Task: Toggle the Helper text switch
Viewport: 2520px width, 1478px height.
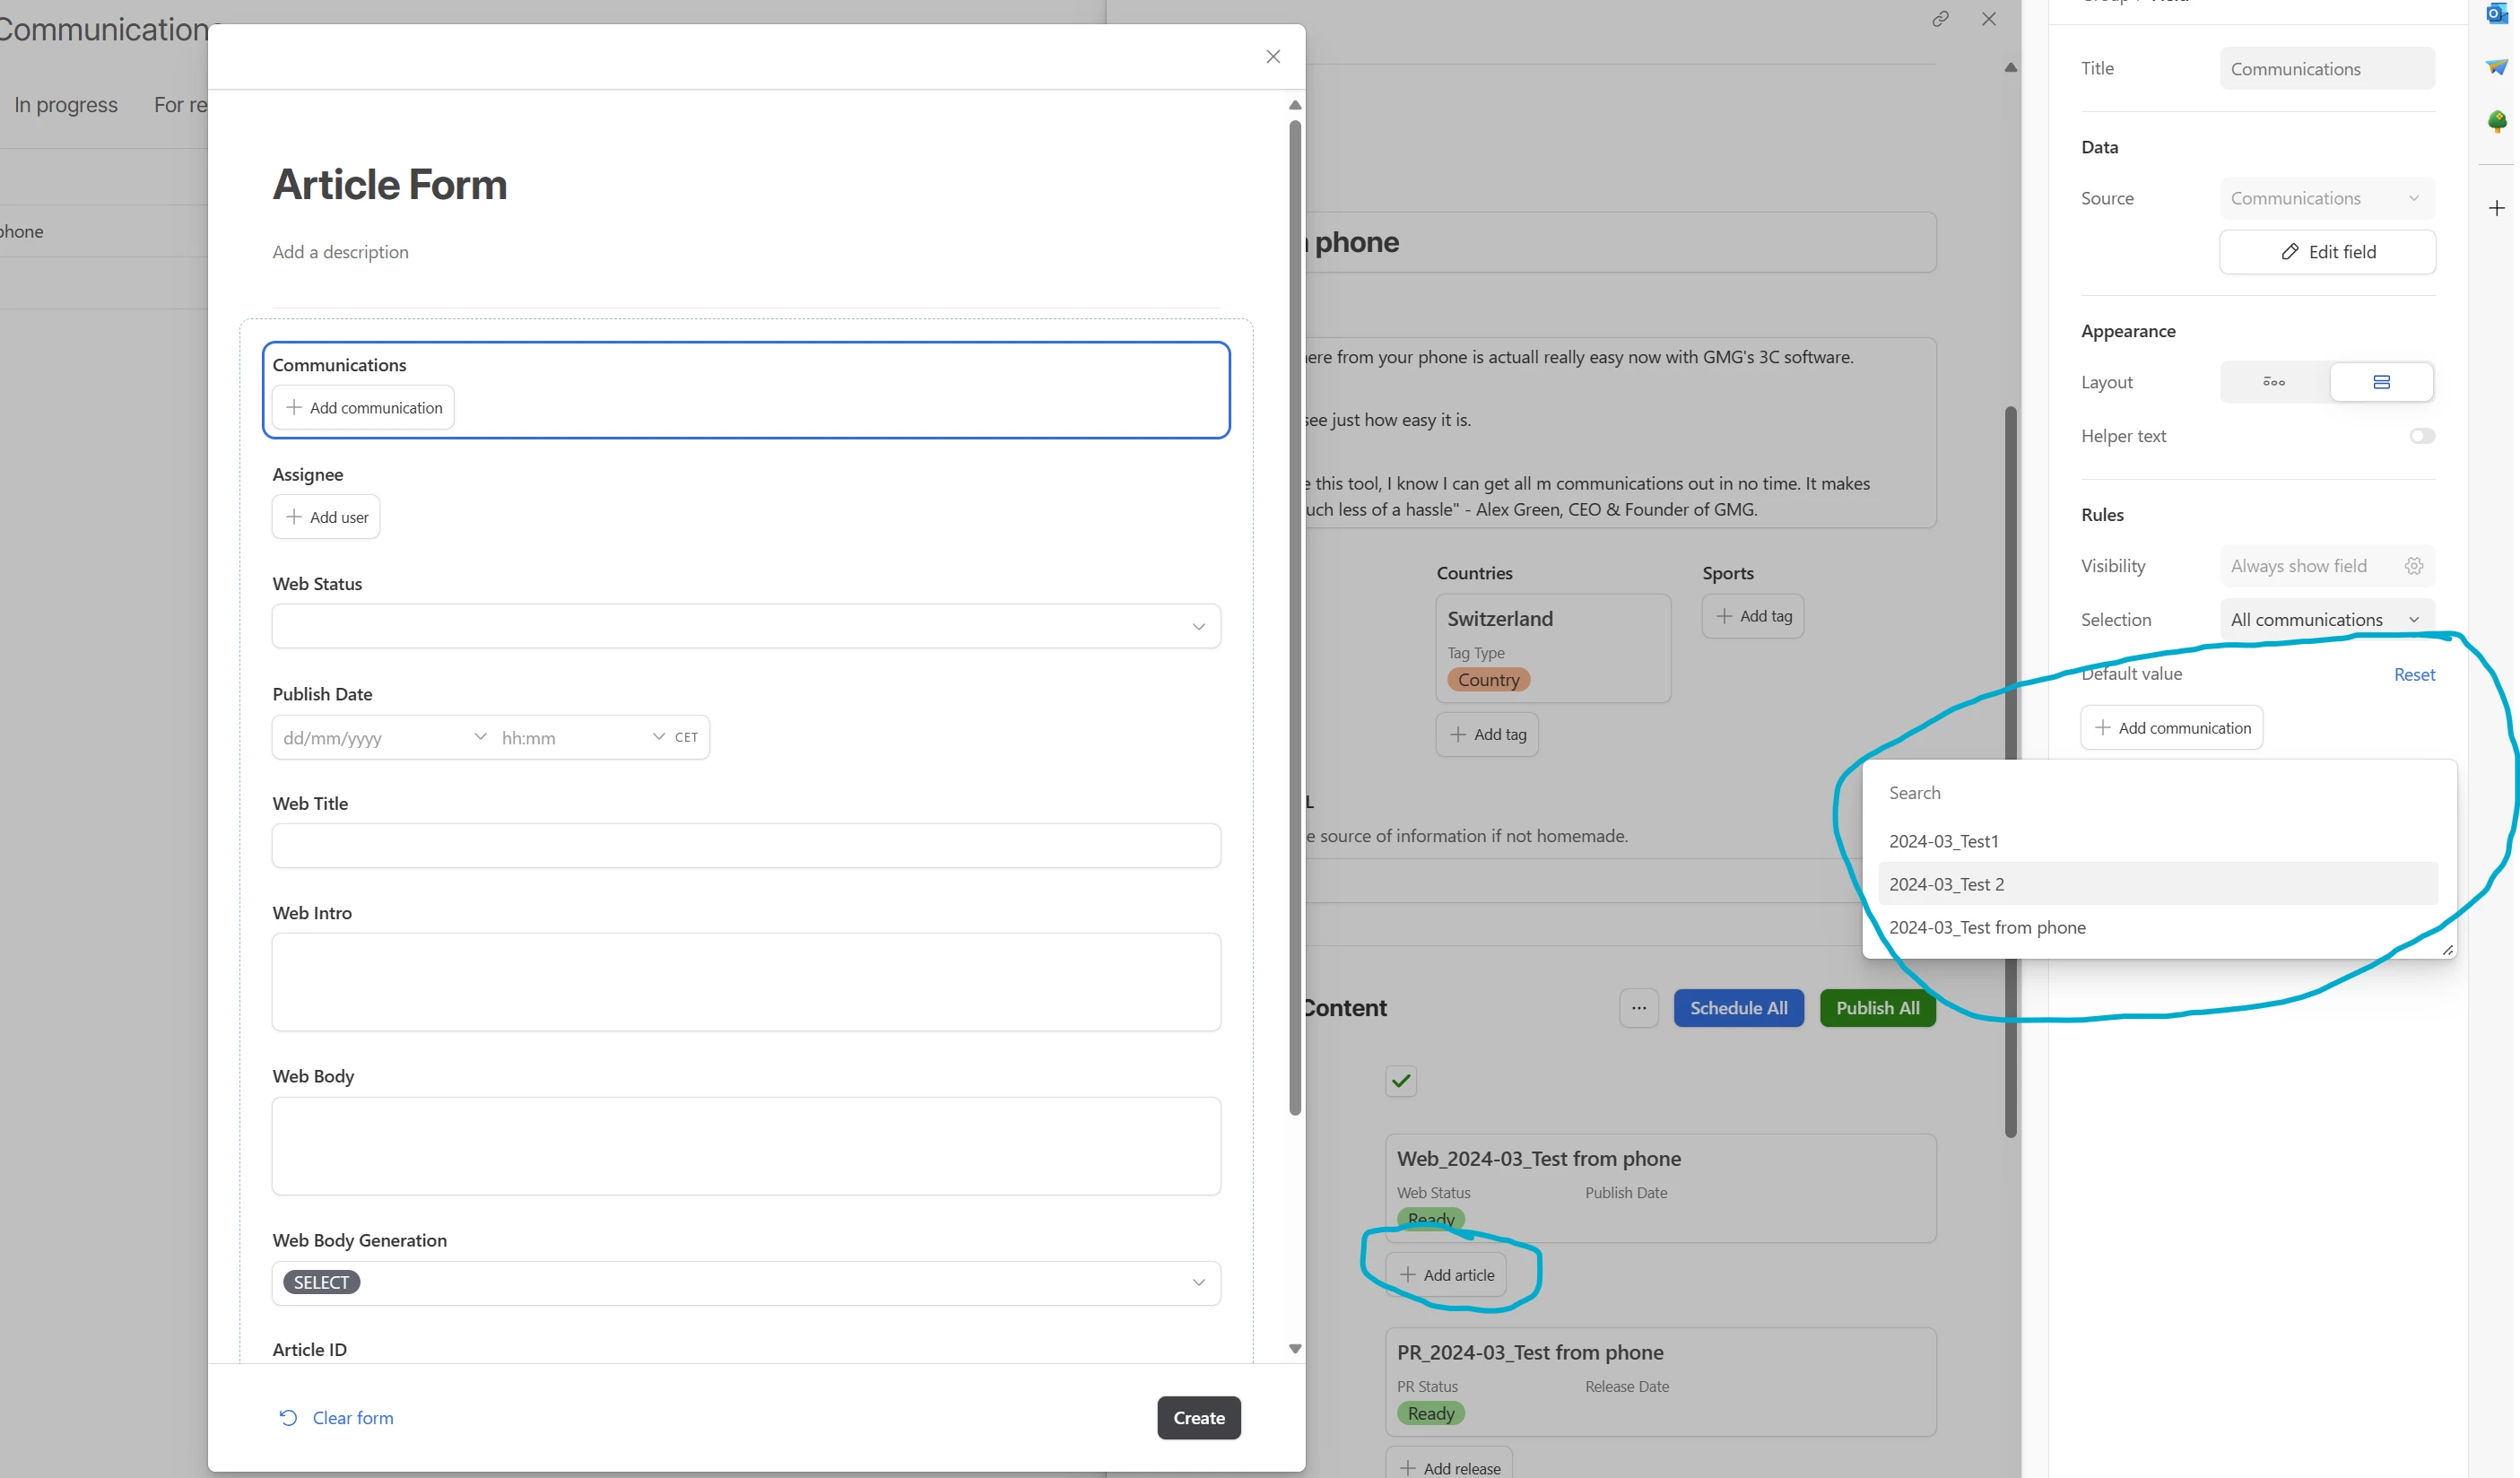Action: 2421,436
